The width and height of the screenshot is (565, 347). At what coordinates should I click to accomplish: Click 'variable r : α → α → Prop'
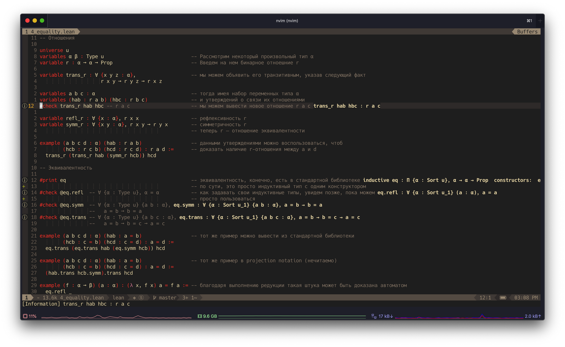coord(76,63)
